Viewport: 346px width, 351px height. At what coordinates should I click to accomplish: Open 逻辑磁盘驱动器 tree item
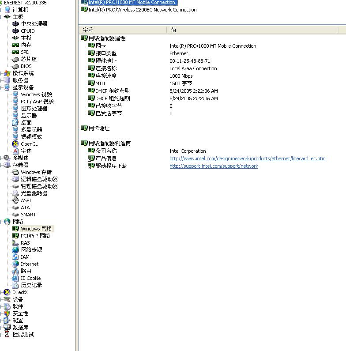coord(39,179)
